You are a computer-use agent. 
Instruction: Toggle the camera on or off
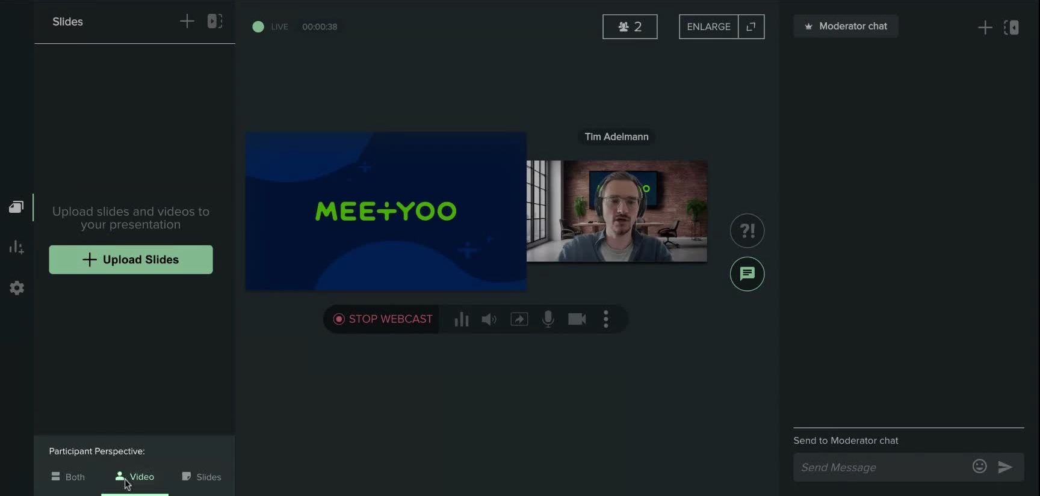click(x=577, y=319)
